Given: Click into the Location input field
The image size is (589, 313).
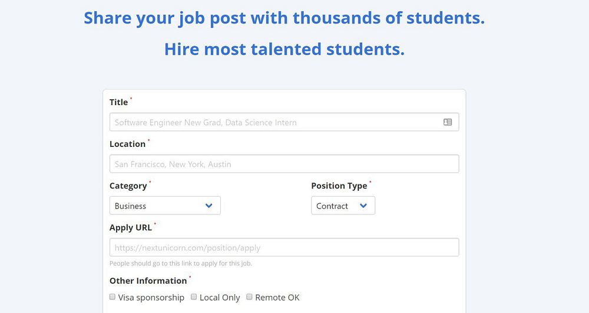Looking at the screenshot, I should [x=284, y=164].
